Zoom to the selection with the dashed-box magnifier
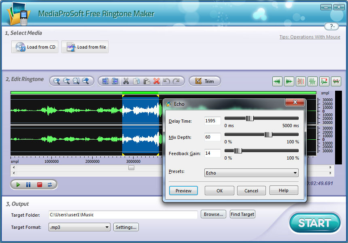 coord(76,81)
